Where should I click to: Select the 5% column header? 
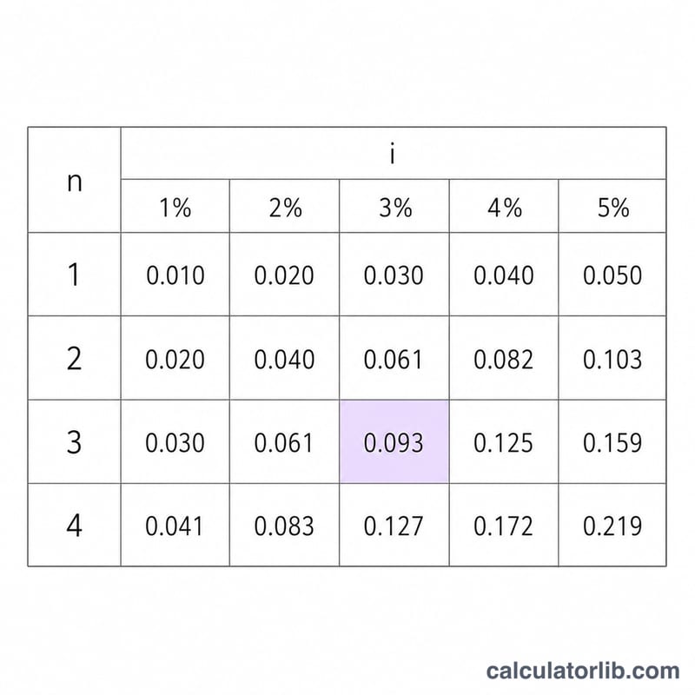pyautogui.click(x=612, y=206)
